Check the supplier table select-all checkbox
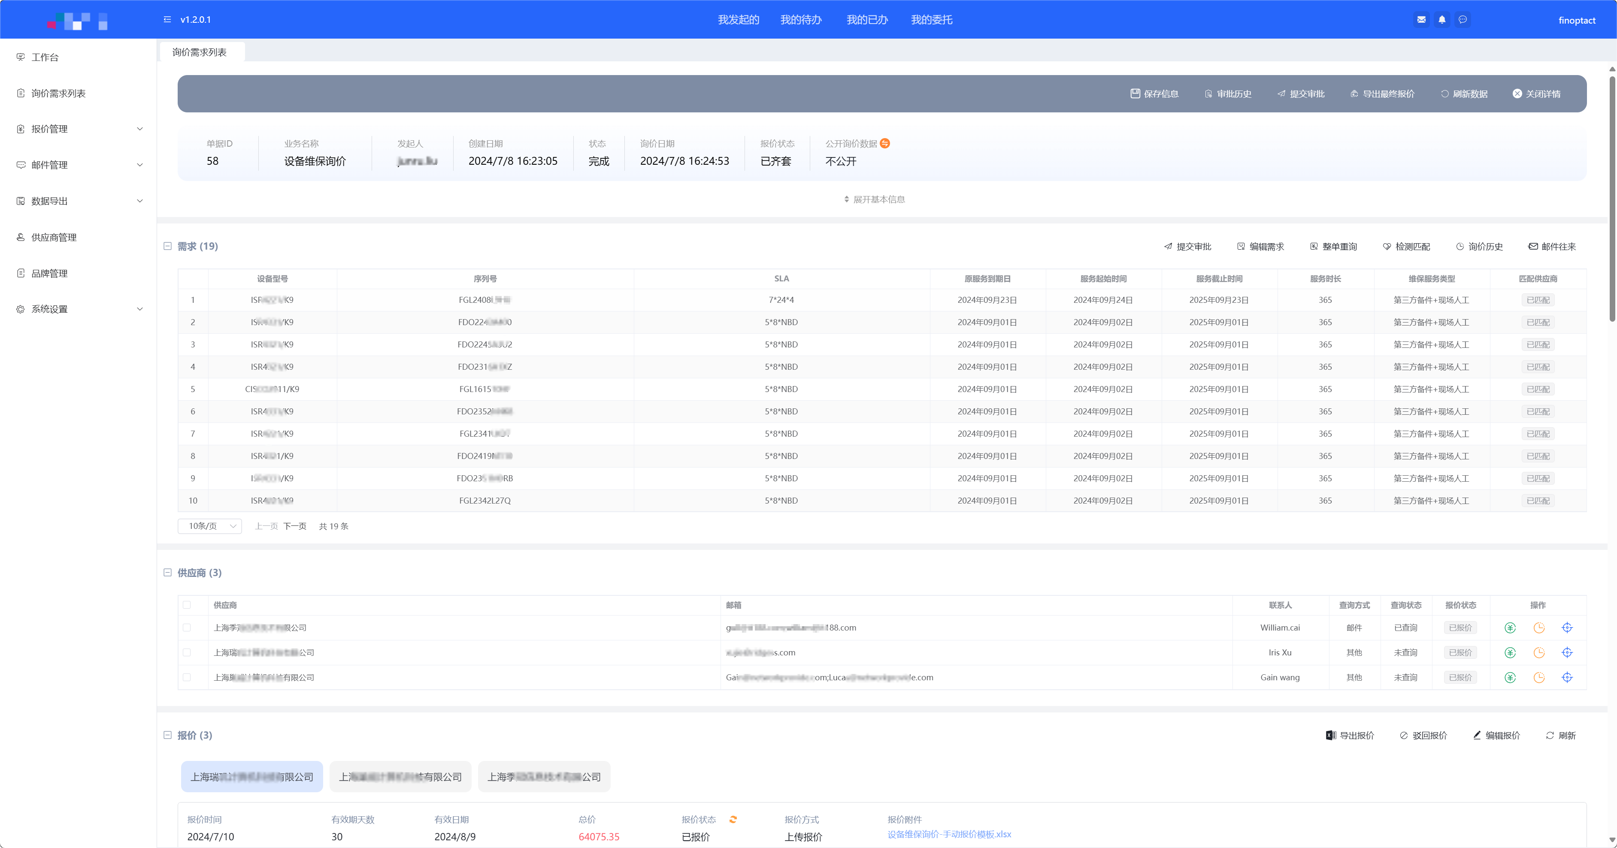The height and width of the screenshot is (848, 1617). point(186,605)
